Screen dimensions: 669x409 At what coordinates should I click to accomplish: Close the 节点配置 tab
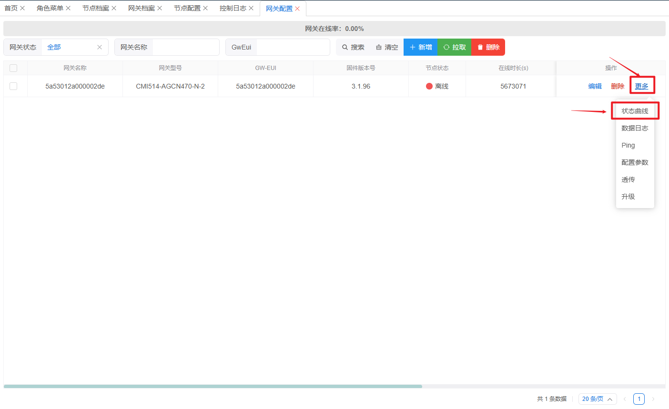coord(205,8)
